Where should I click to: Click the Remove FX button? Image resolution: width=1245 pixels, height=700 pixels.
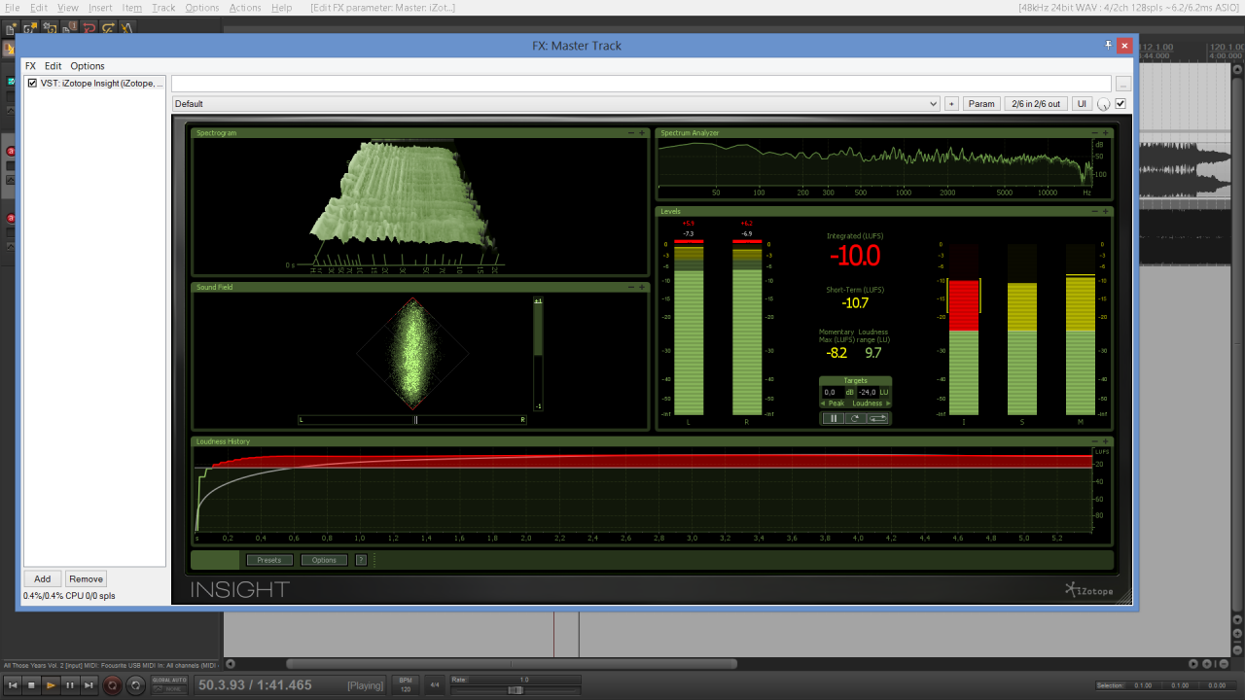point(86,578)
